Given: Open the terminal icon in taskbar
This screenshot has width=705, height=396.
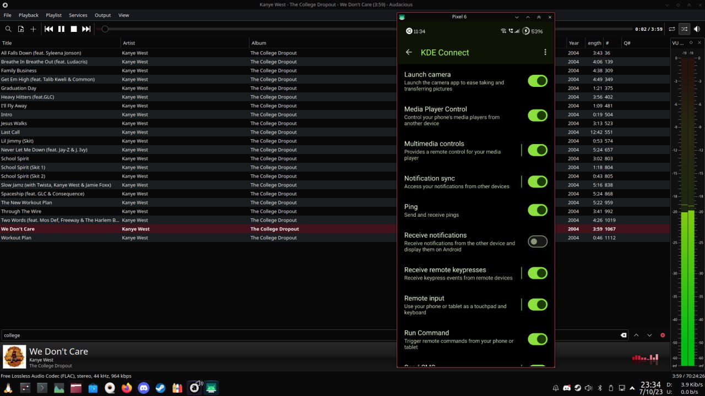Looking at the screenshot, I should 42,388.
